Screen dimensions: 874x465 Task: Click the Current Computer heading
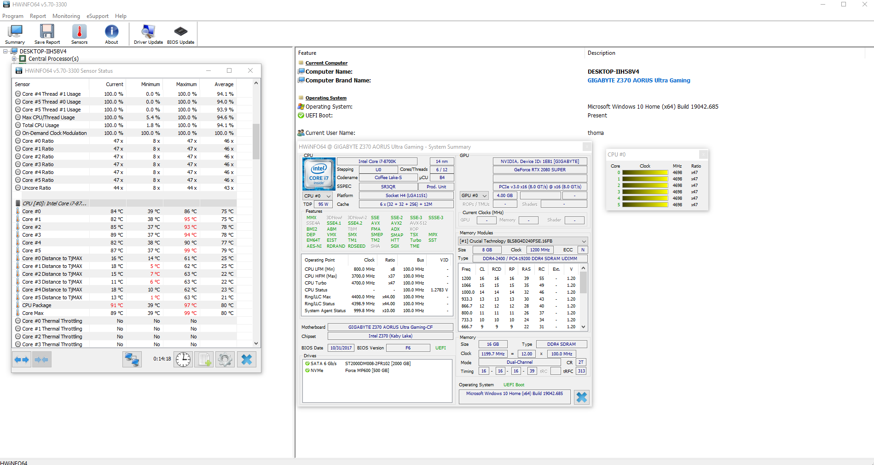pyautogui.click(x=326, y=63)
